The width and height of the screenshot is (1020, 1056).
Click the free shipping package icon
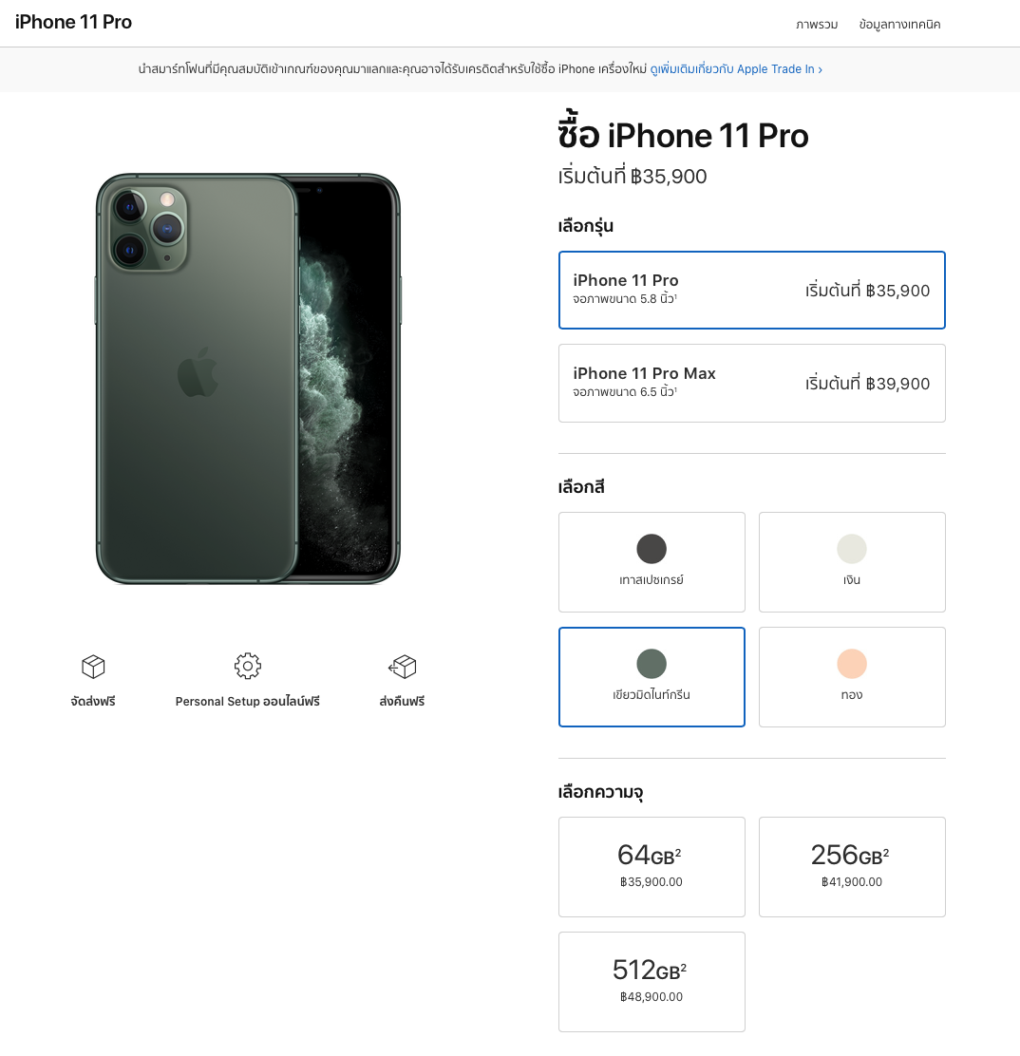pyautogui.click(x=92, y=666)
